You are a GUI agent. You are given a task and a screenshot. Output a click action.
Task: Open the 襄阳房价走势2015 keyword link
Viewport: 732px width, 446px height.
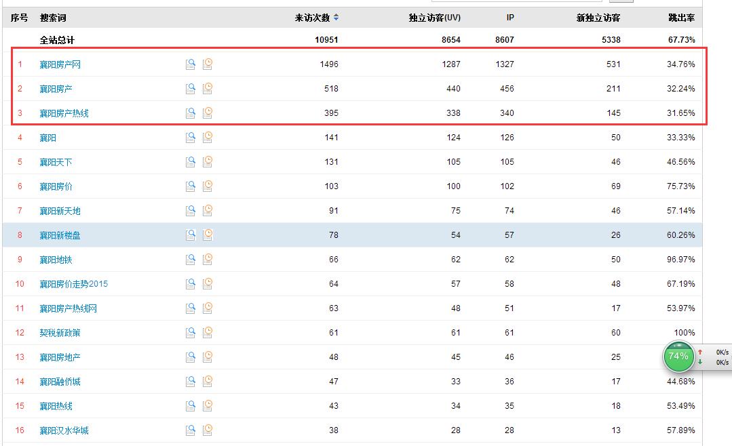click(x=73, y=284)
